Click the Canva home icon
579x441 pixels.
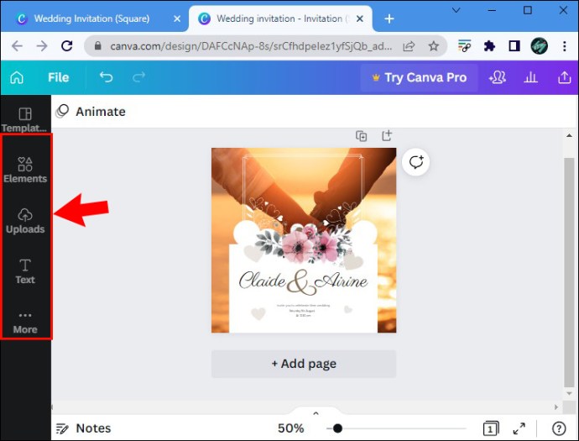pos(17,77)
